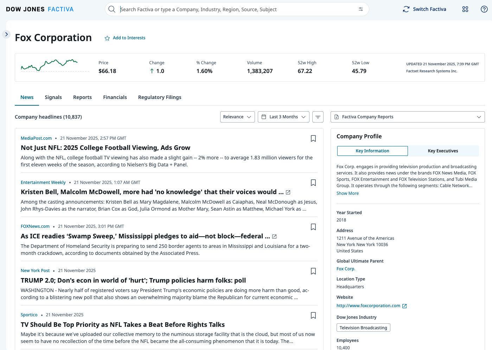Open the Reports tab
The height and width of the screenshot is (350, 492).
[x=82, y=97]
